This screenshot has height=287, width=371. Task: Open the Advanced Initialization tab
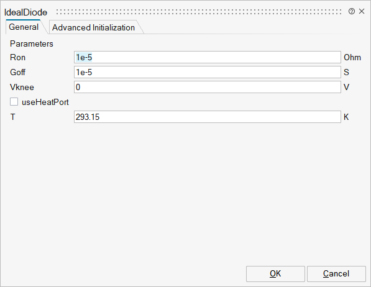click(93, 27)
